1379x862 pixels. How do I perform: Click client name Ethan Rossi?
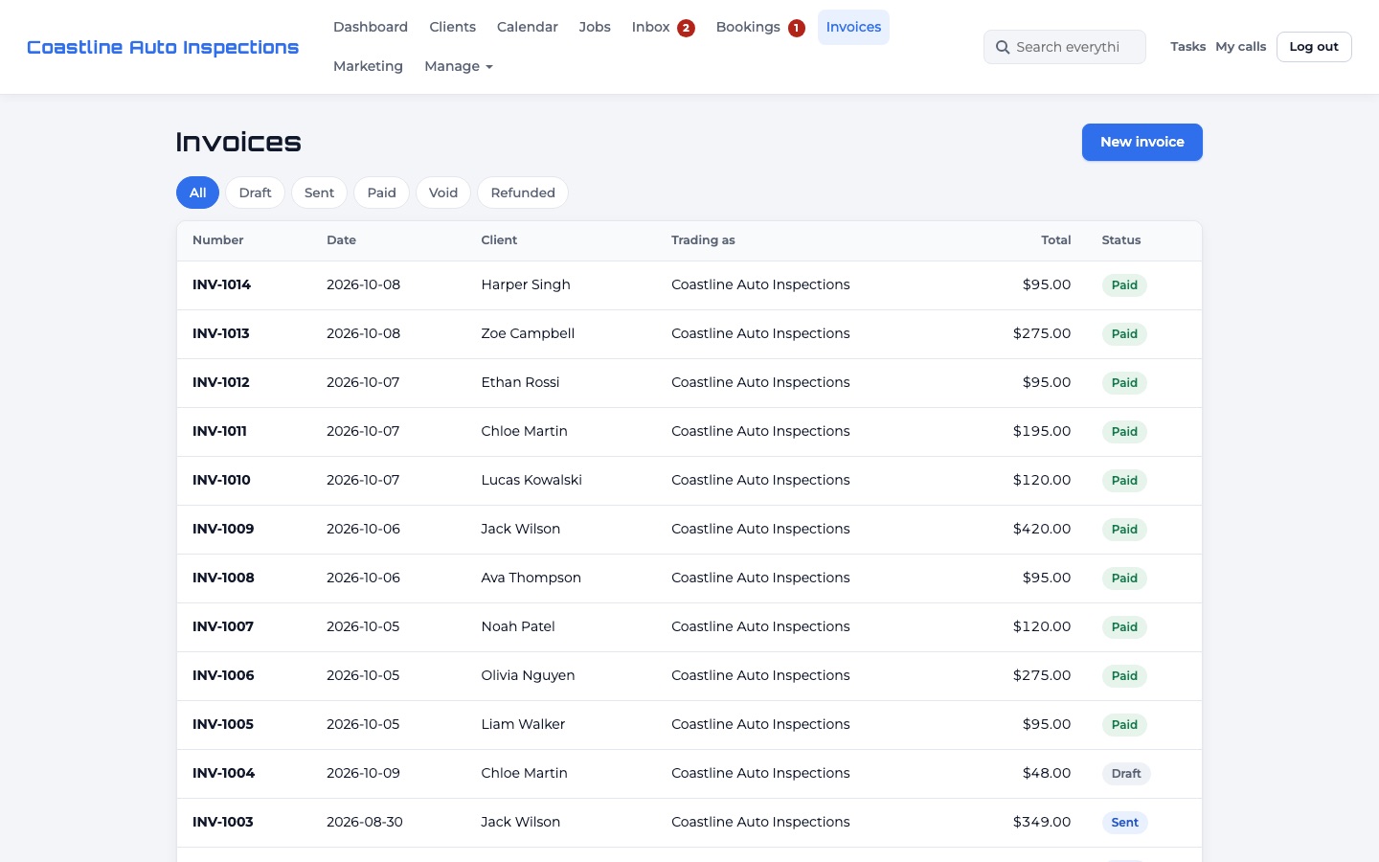[x=520, y=382]
